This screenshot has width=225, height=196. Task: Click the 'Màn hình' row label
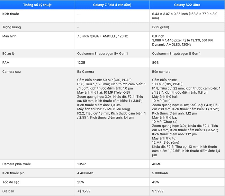9,36
